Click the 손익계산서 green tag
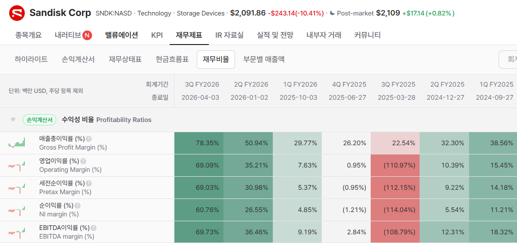The height and width of the screenshot is (243, 517). click(x=40, y=120)
